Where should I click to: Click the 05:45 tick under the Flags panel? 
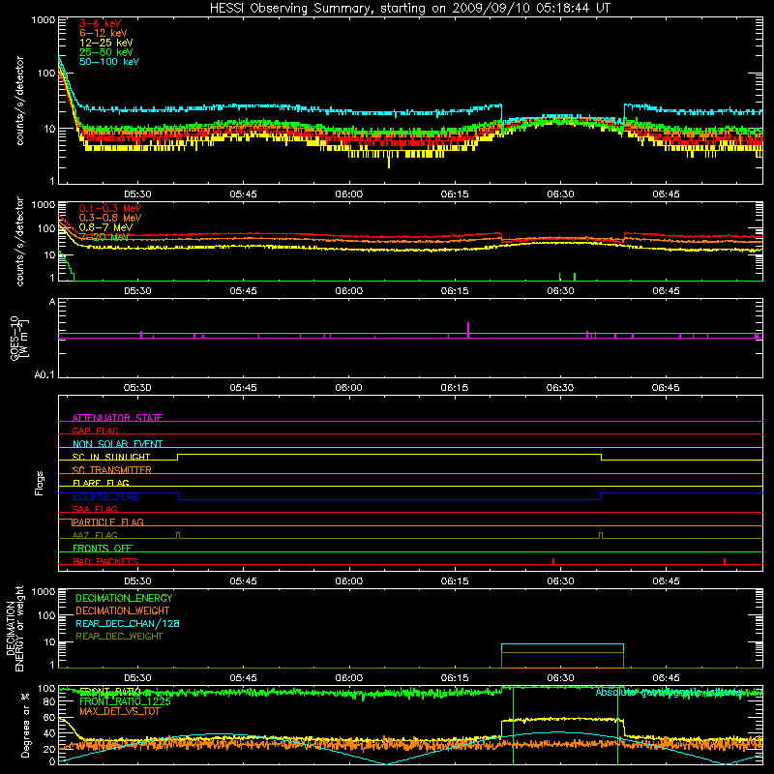tap(243, 581)
